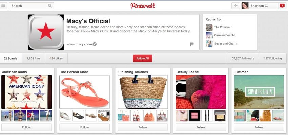Open the Summer Lovin' board cover
The image size is (288, 135).
click(259, 92)
